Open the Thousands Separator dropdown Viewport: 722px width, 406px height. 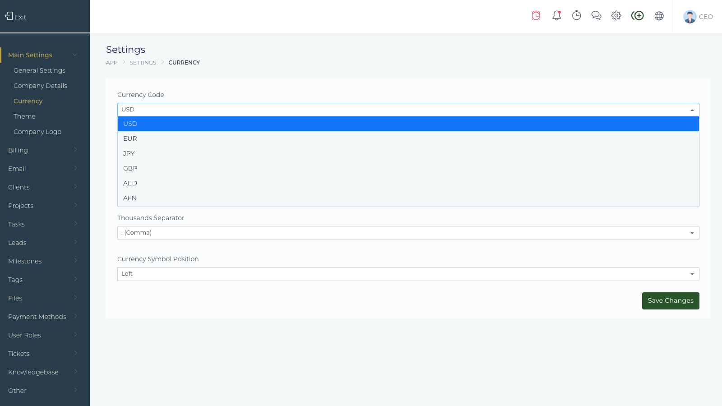click(408, 233)
